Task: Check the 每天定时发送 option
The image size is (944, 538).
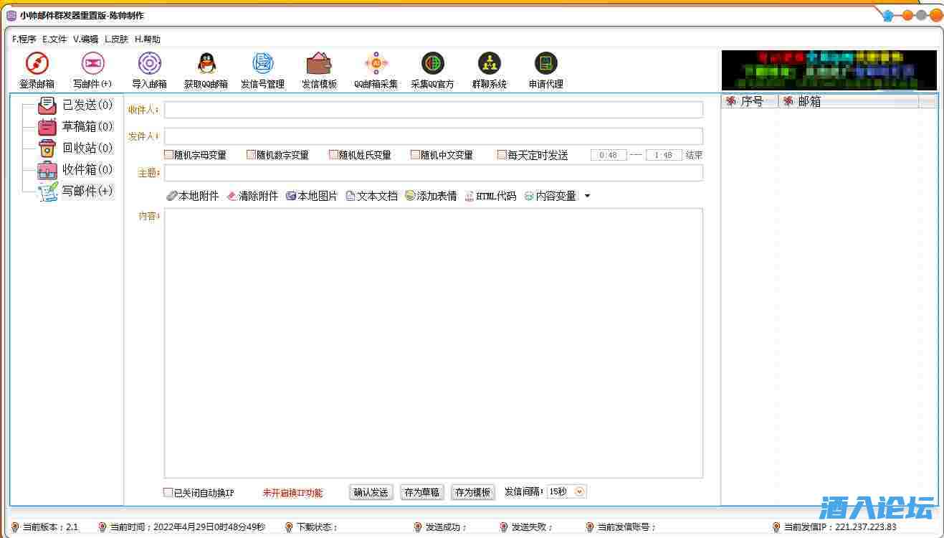Action: 502,154
